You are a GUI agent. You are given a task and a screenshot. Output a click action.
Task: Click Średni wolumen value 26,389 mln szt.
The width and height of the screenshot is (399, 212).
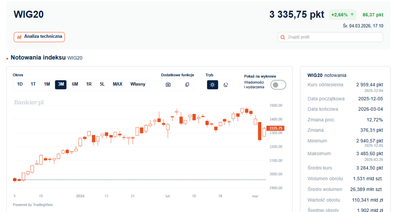(367, 189)
